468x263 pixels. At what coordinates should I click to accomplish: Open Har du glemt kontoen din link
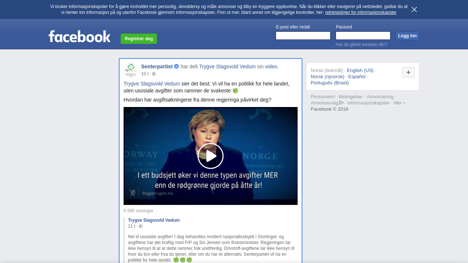click(361, 45)
